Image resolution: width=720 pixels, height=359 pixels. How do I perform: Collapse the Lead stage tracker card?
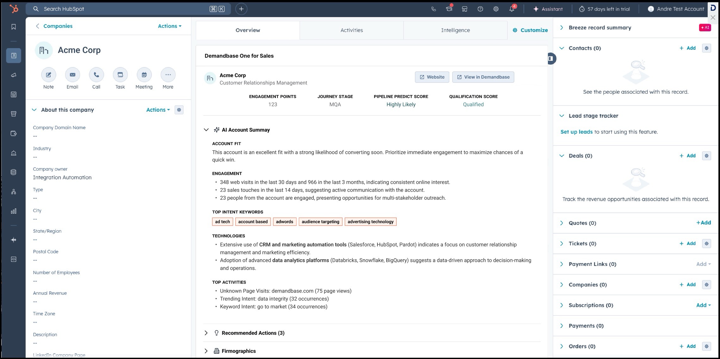(x=562, y=116)
